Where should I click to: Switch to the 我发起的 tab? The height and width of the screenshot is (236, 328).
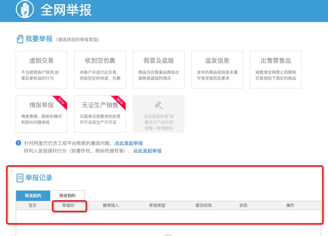33,195
